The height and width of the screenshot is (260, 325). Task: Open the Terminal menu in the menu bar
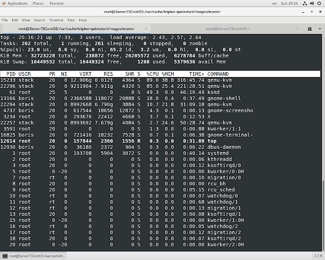(56, 20)
